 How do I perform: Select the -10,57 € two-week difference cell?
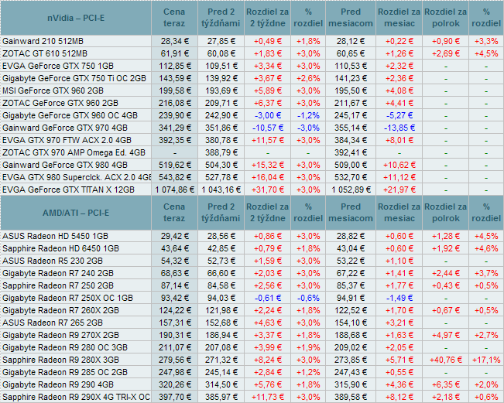click(267, 128)
